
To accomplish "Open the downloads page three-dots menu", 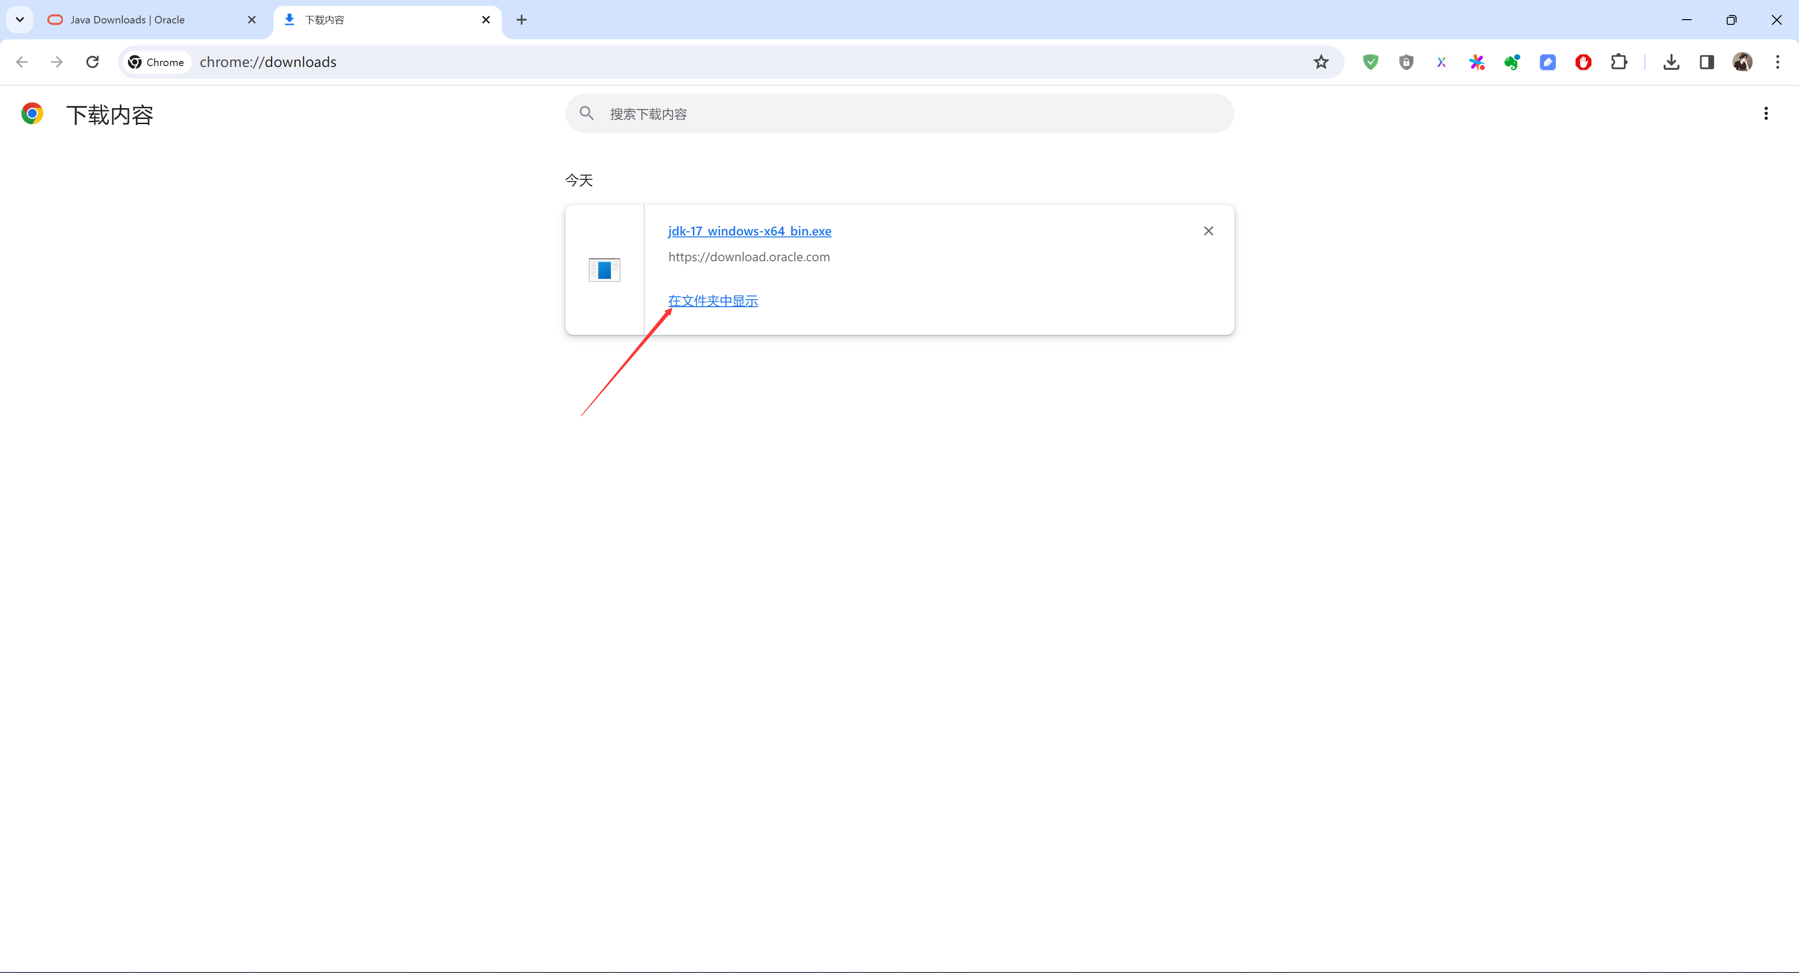I will tap(1767, 114).
